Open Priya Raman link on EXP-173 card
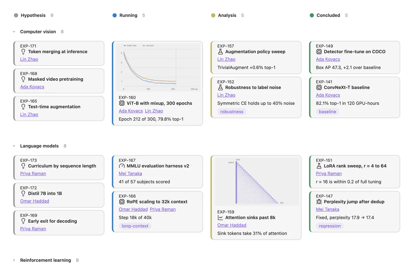The image size is (413, 275). [33, 173]
